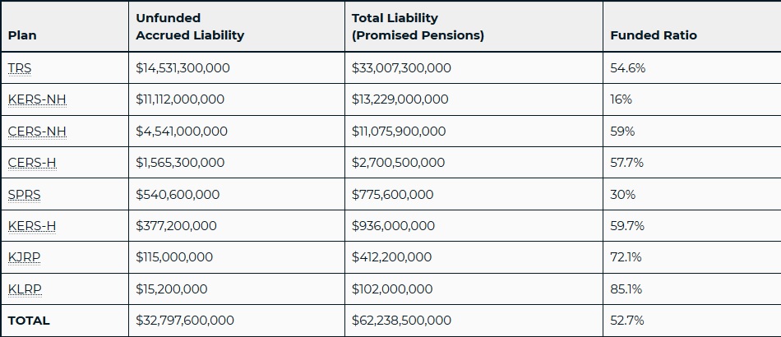781x337 pixels.
Task: Click the Plan column header
Action: (22, 35)
